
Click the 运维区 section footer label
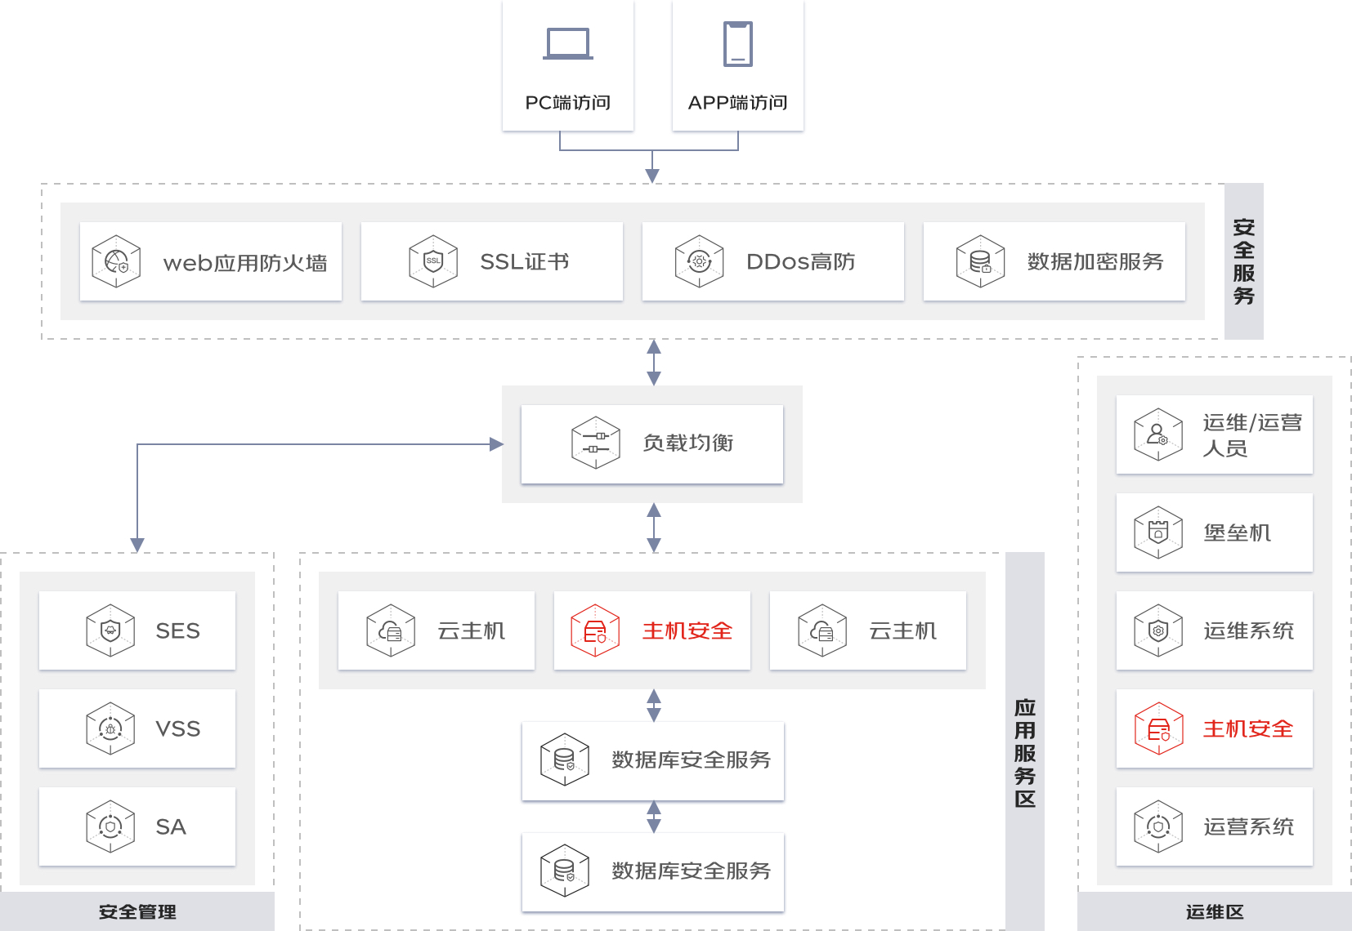[1215, 912]
